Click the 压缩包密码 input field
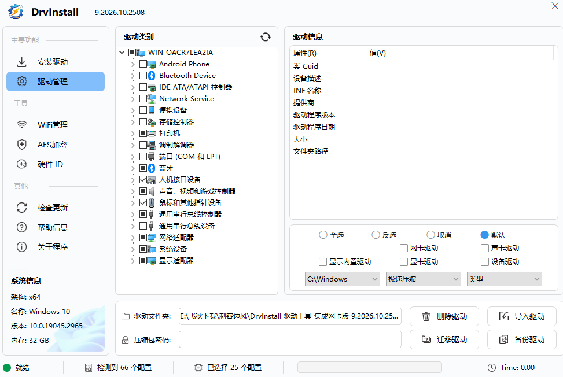 [x=290, y=339]
